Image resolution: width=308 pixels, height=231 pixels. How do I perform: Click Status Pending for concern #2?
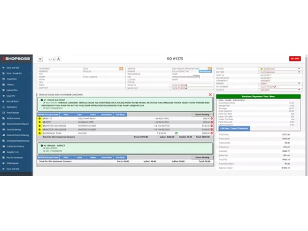(x=202, y=158)
